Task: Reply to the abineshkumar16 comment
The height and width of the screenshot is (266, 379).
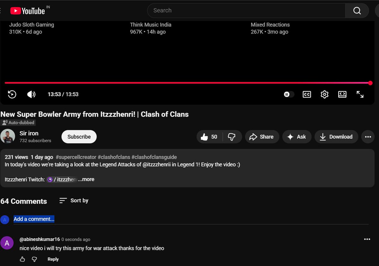Action: (x=53, y=259)
